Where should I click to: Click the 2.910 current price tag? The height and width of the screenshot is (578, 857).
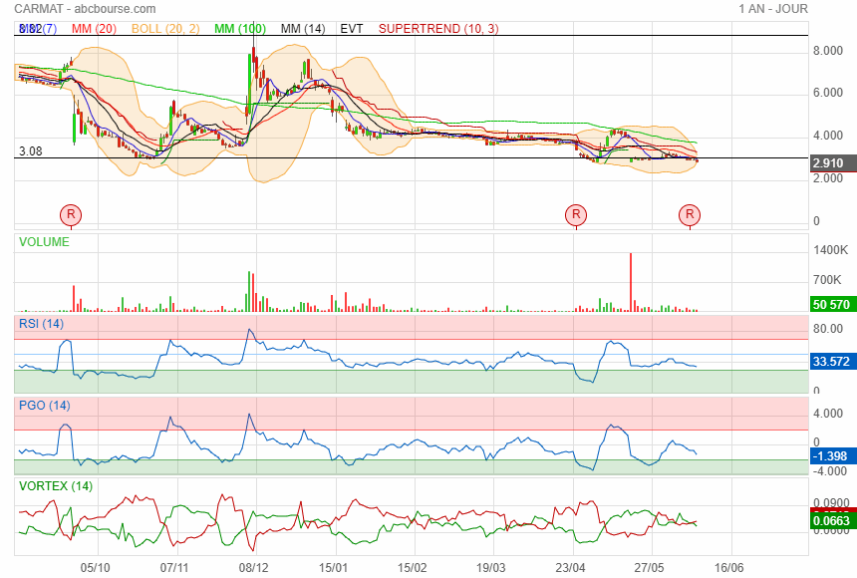[x=828, y=163]
